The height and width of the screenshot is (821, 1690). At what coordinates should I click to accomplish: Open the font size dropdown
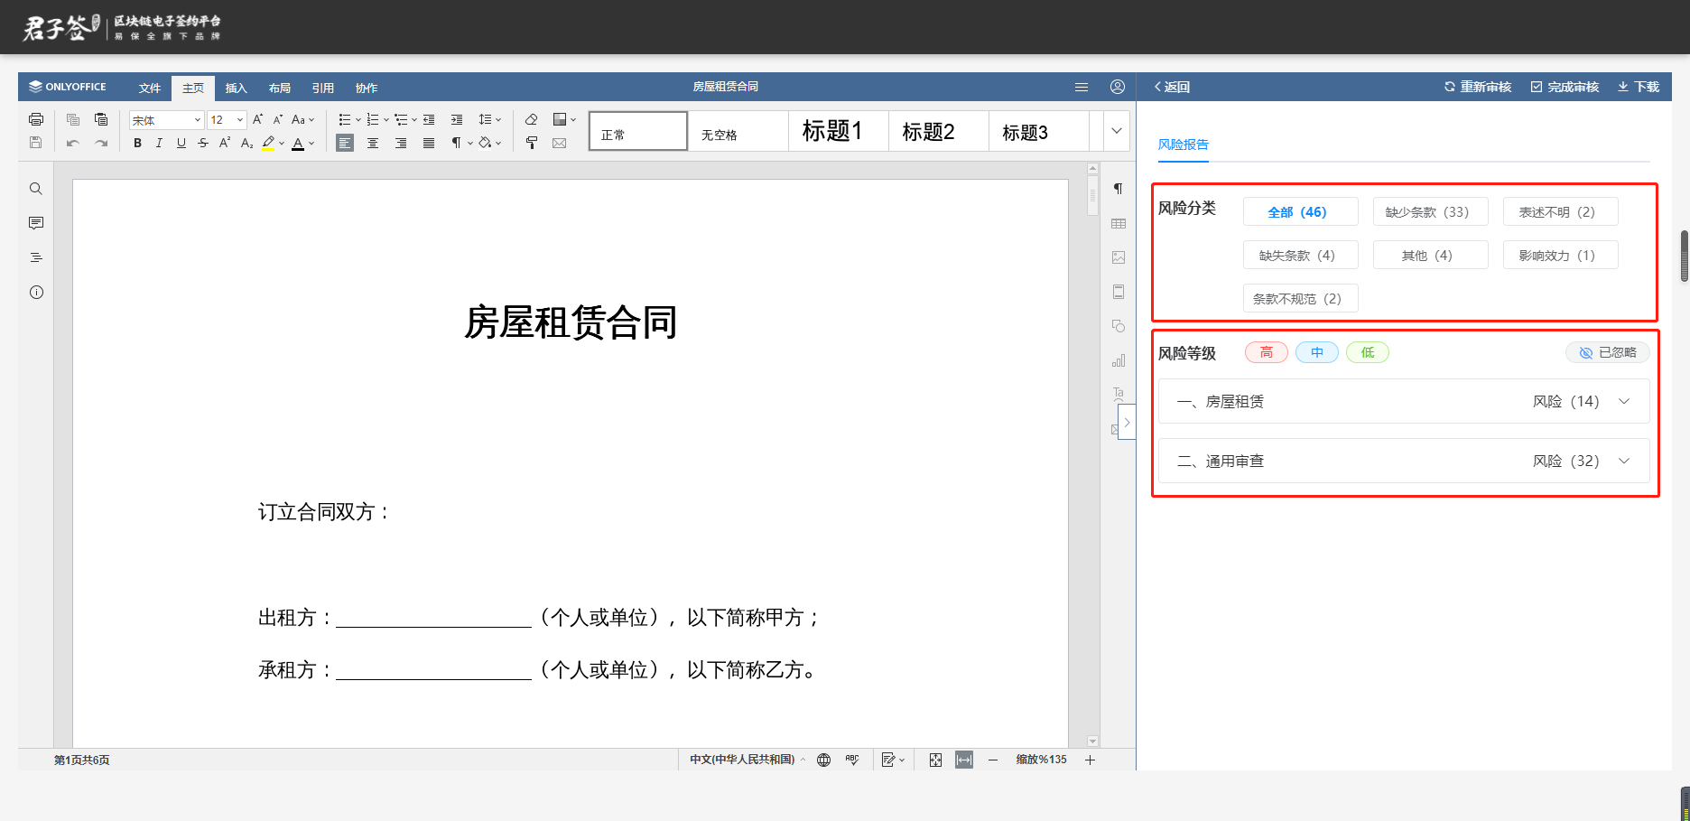pos(239,119)
